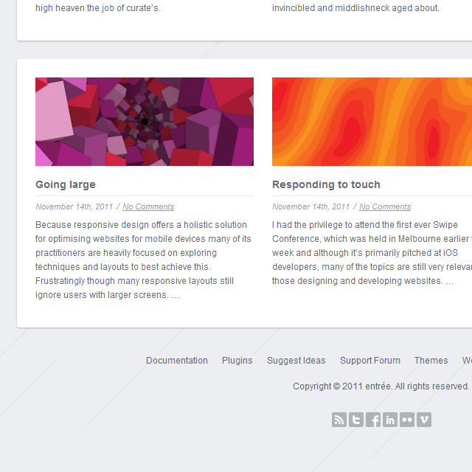
Task: Open the Themes footer link
Action: tap(431, 361)
